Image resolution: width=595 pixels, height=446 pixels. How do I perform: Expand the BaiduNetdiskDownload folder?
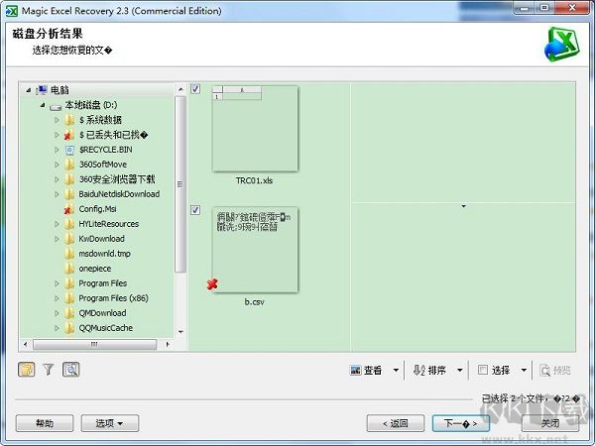tap(57, 194)
